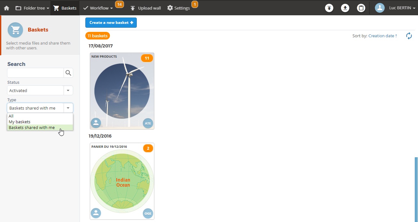Screen dimensions: 418x222
Task: Open the Upload wall
Action: click(x=145, y=8)
